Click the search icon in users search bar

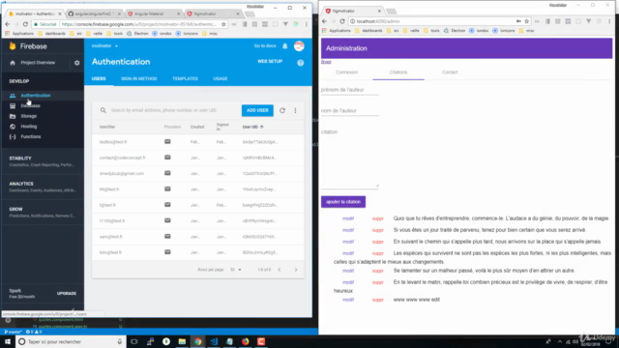click(103, 110)
